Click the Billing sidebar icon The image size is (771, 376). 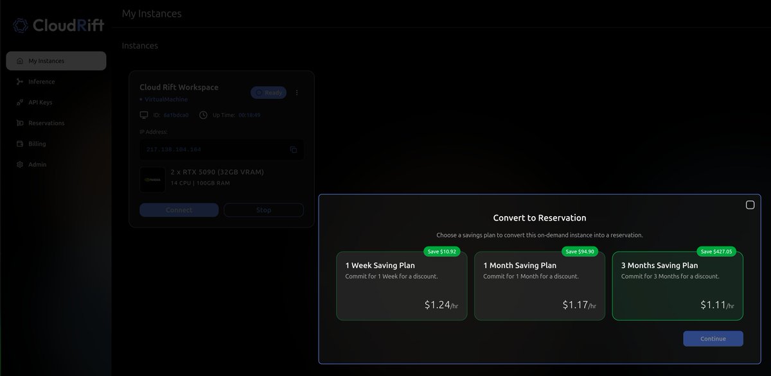[19, 144]
